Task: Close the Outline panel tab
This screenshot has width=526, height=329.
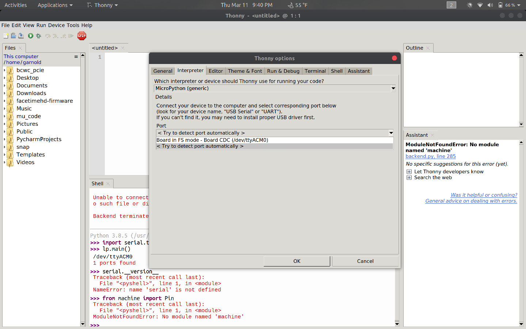Action: pos(428,48)
